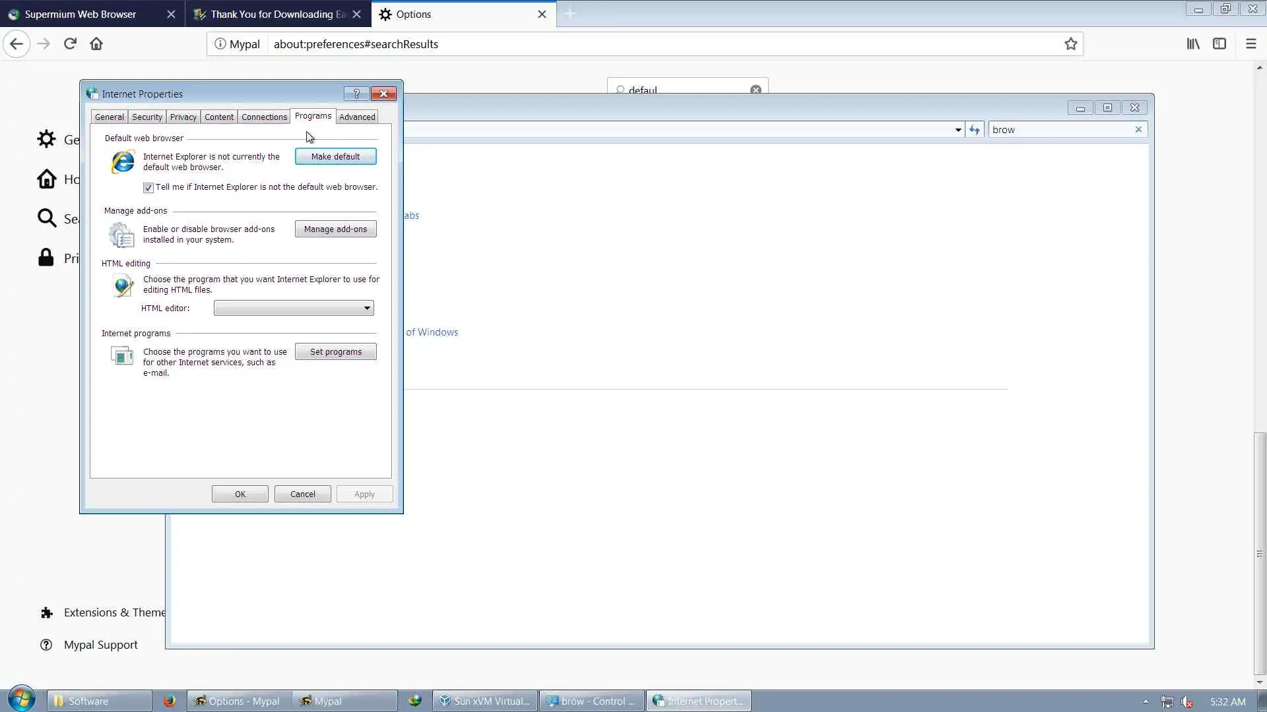Screen dimensions: 1267x712
Task: Open Help in Internet Properties dialog
Action: [356, 94]
